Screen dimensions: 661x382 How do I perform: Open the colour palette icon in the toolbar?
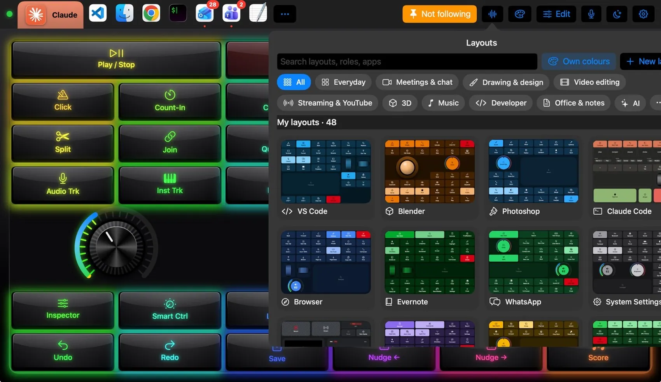pos(520,14)
